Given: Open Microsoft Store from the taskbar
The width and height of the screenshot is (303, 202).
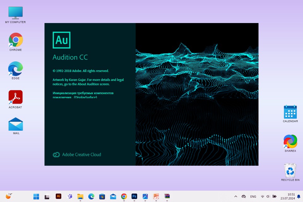Looking at the screenshot, I should click(102, 196).
